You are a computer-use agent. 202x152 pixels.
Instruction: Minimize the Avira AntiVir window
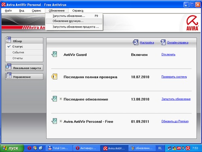pyautogui.click(x=186, y=5)
